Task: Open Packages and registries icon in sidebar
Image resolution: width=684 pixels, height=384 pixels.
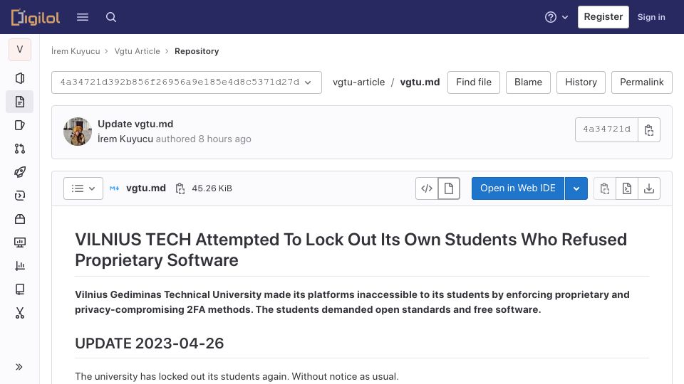Action: 20,219
